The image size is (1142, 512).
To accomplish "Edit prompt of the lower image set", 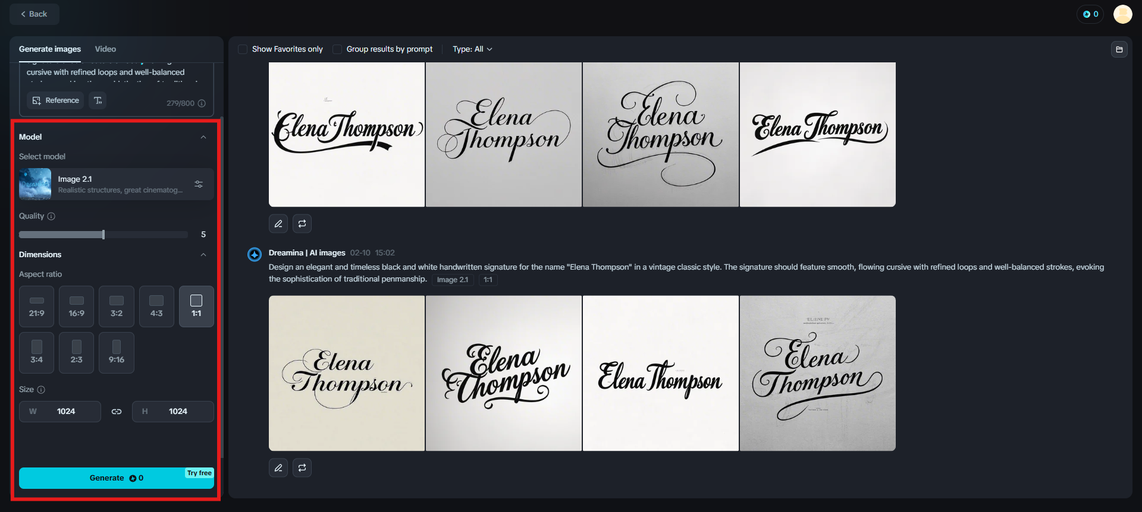I will (x=278, y=468).
